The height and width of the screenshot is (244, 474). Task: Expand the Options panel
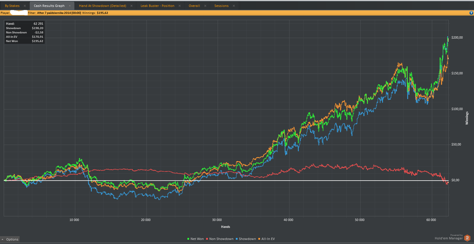[x=10, y=239]
